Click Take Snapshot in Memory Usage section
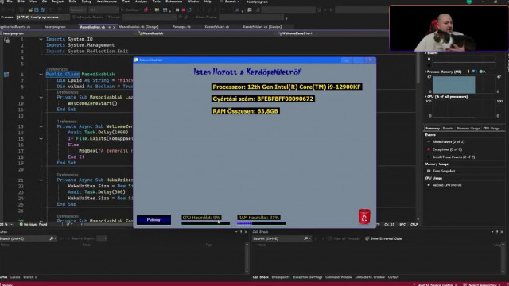 coord(444,171)
